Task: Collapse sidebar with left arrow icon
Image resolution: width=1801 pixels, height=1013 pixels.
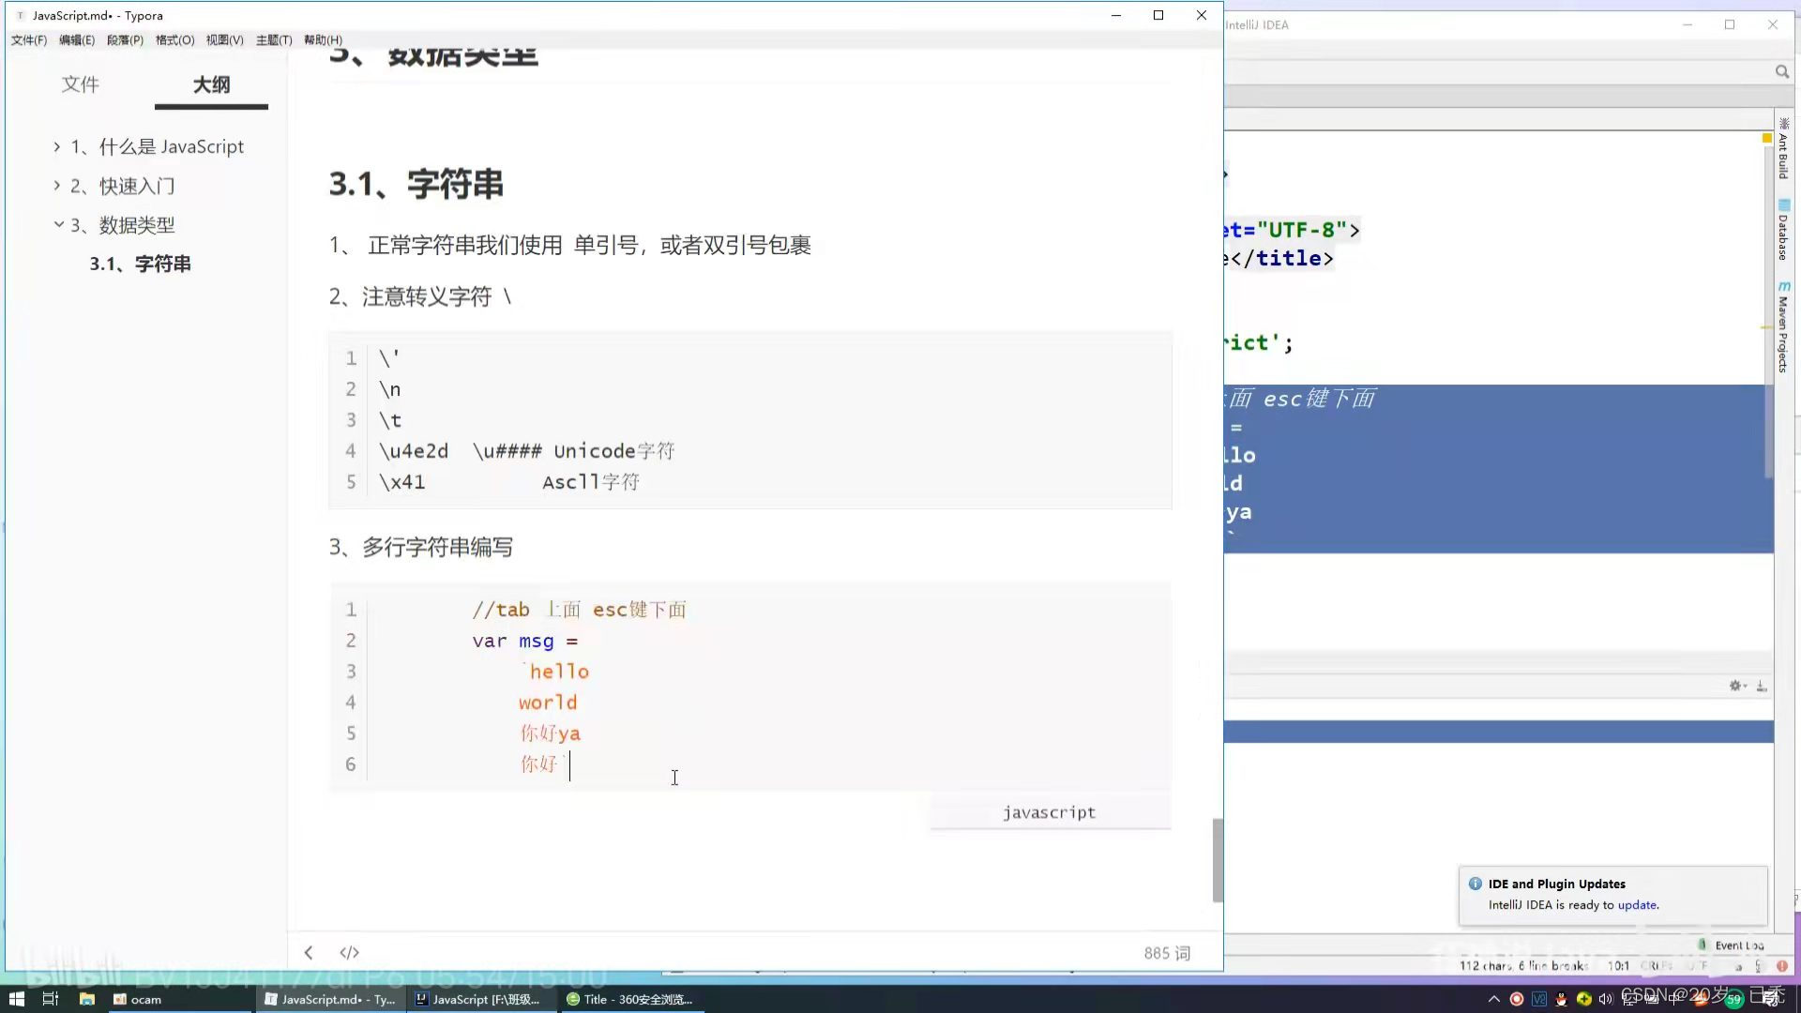Action: click(309, 952)
